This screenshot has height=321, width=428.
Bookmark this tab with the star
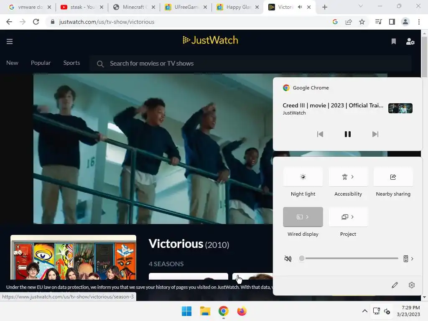click(362, 22)
